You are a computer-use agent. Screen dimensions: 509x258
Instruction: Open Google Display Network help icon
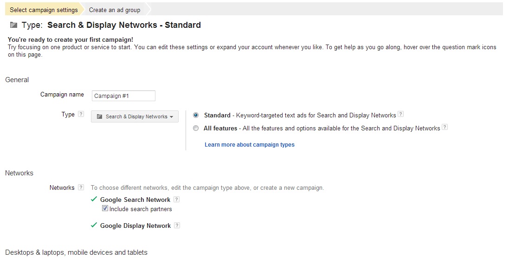(177, 226)
